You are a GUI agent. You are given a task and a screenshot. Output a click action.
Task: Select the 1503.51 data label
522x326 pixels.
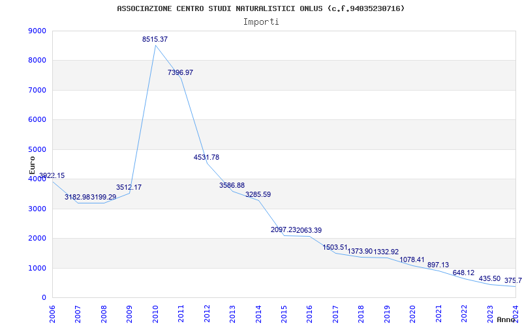[335, 247]
